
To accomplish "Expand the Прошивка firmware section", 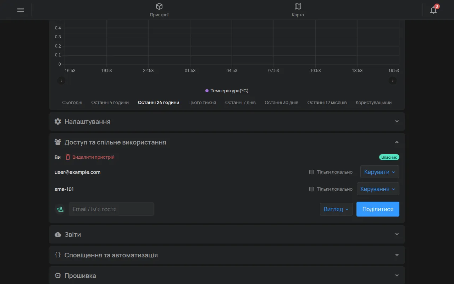I will [227, 275].
